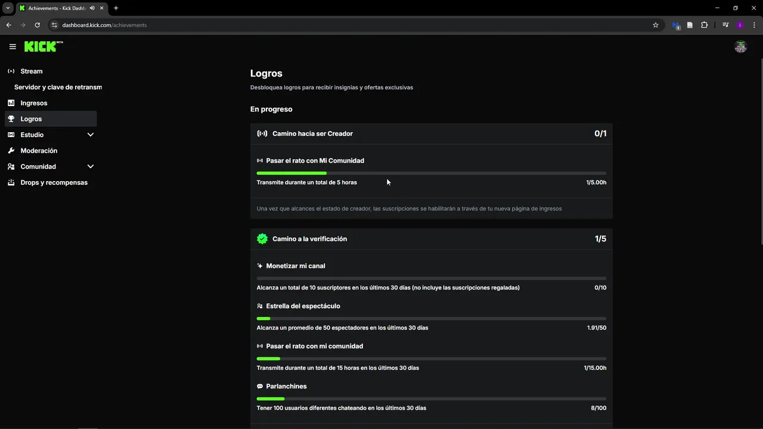The width and height of the screenshot is (763, 429).
Task: Open the tab search dropdown
Action: (8, 8)
